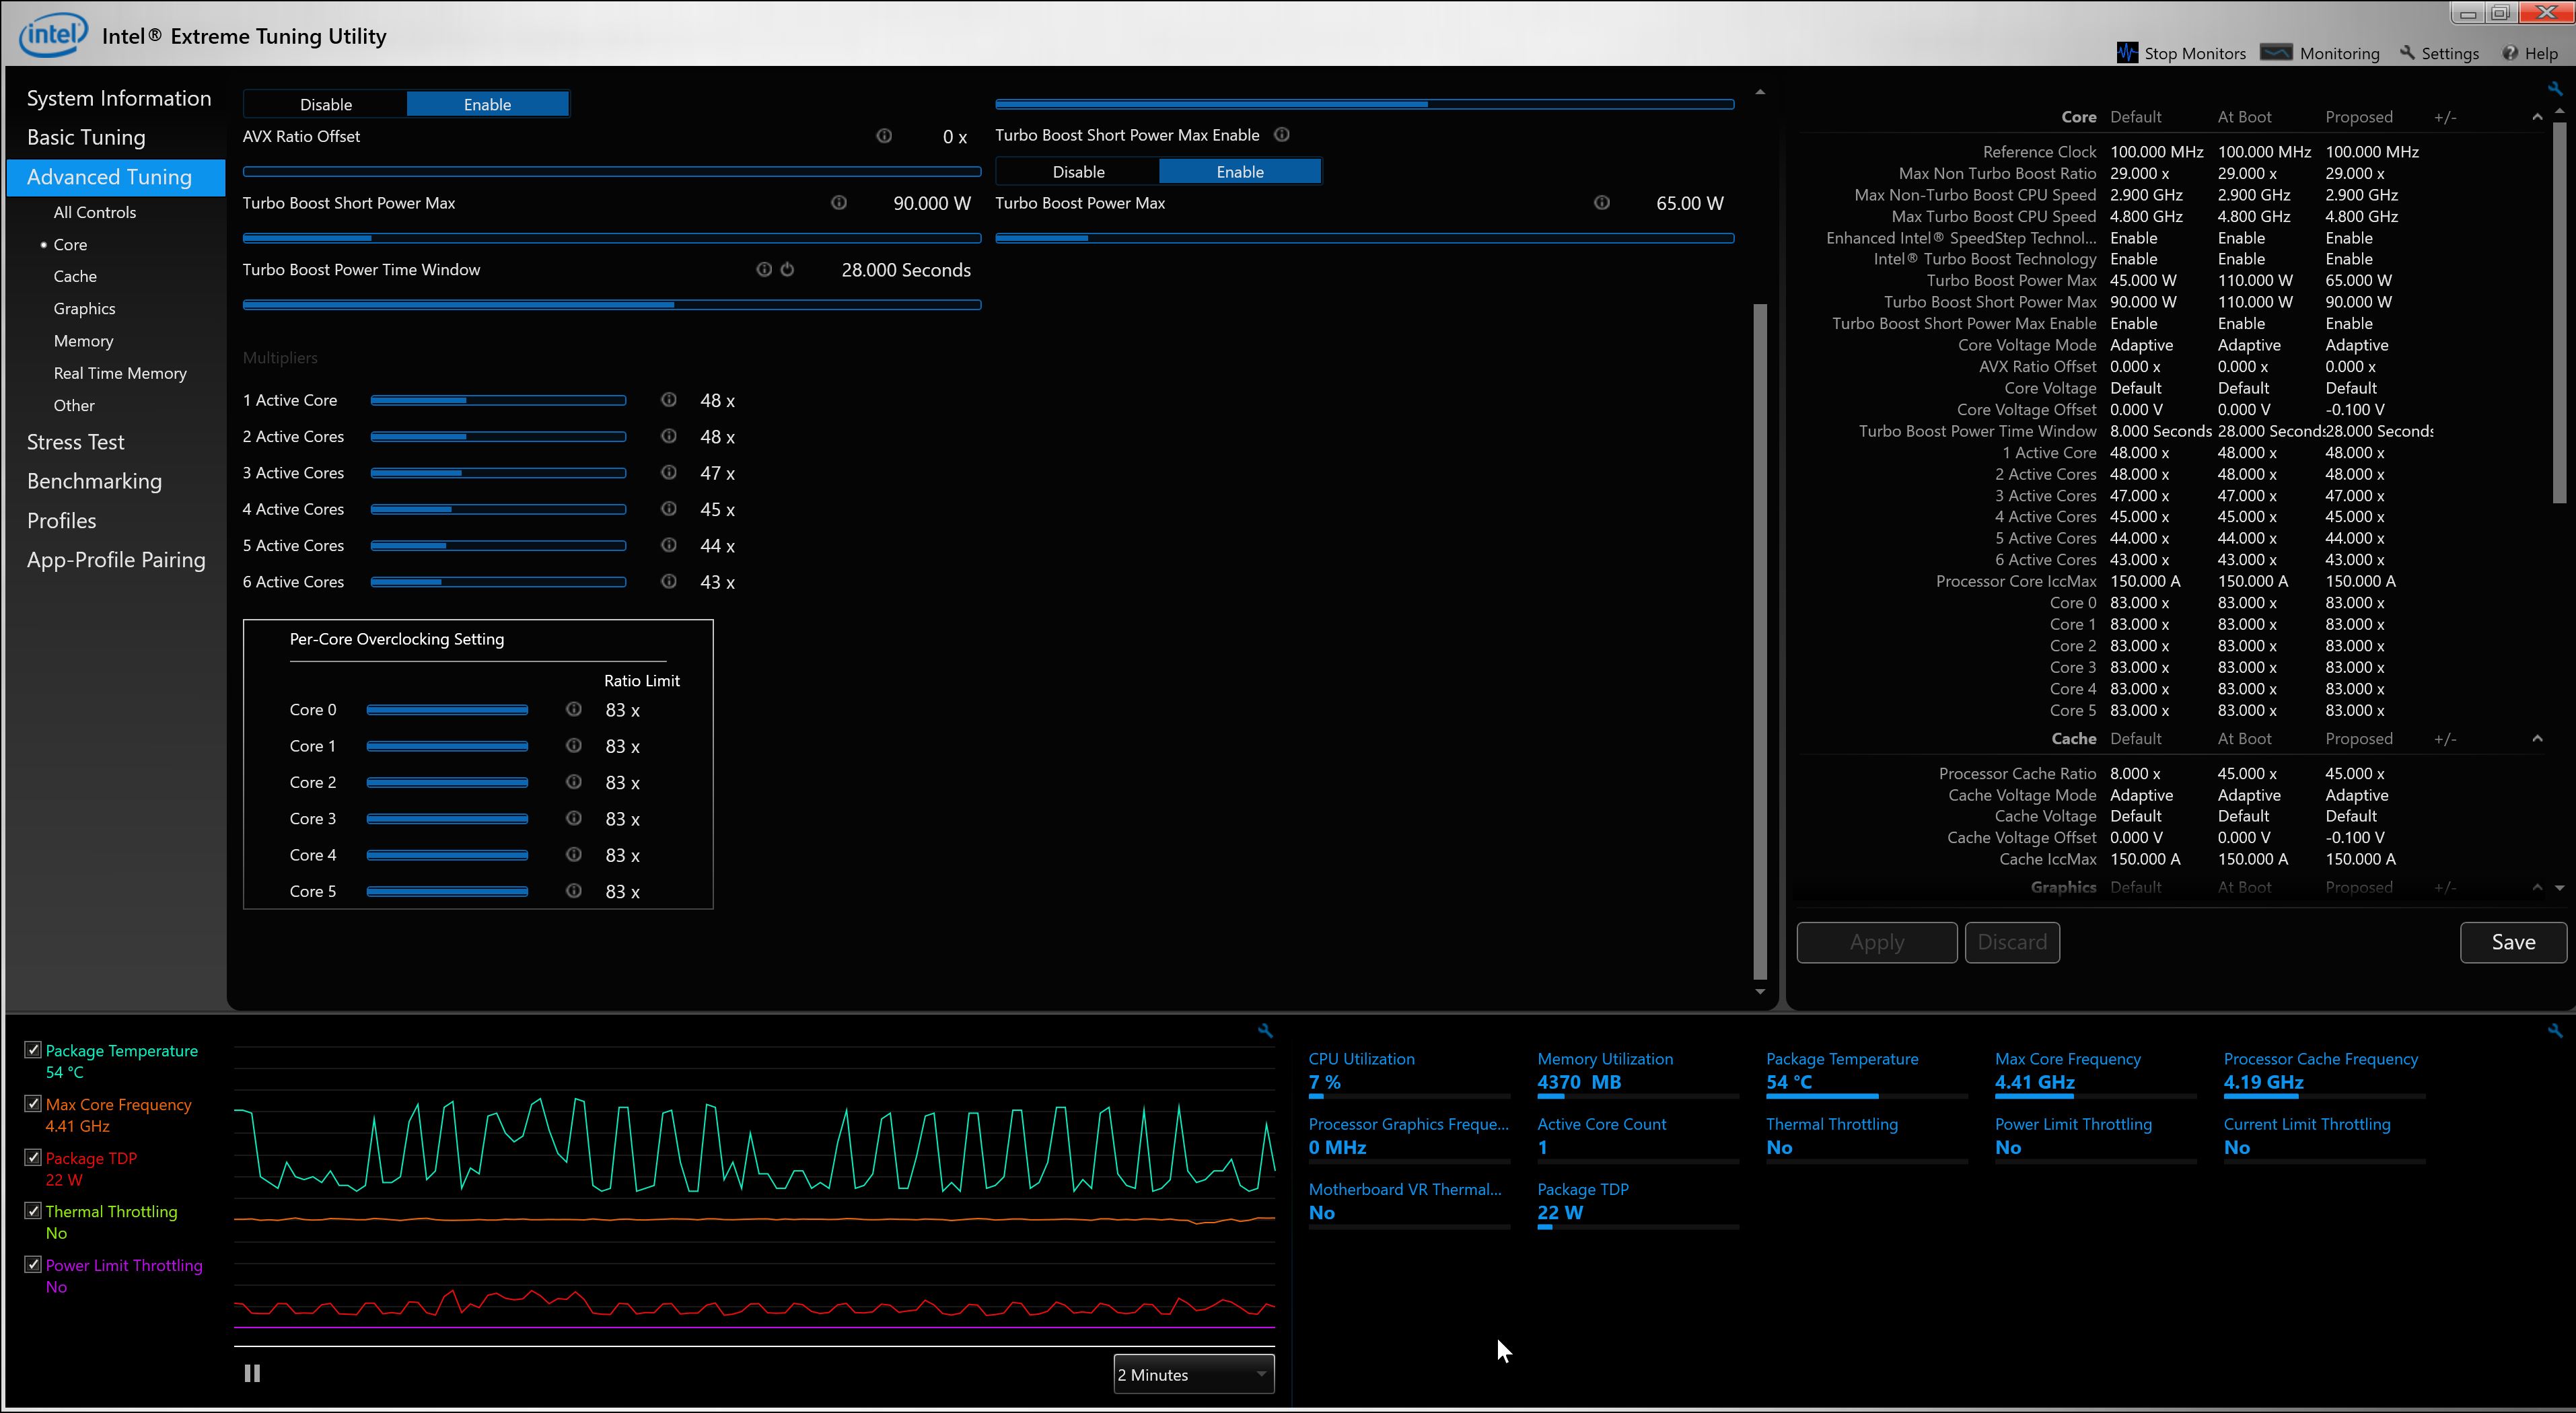Show info for Turbo Boost Power Max

1602,202
